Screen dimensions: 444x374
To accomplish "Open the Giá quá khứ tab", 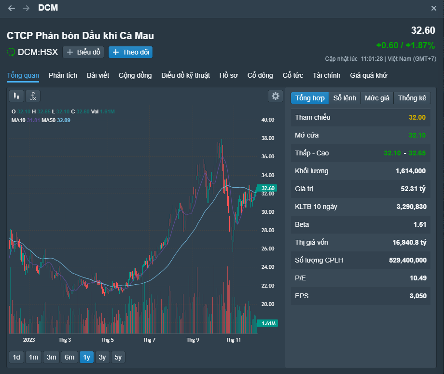I will (x=369, y=75).
